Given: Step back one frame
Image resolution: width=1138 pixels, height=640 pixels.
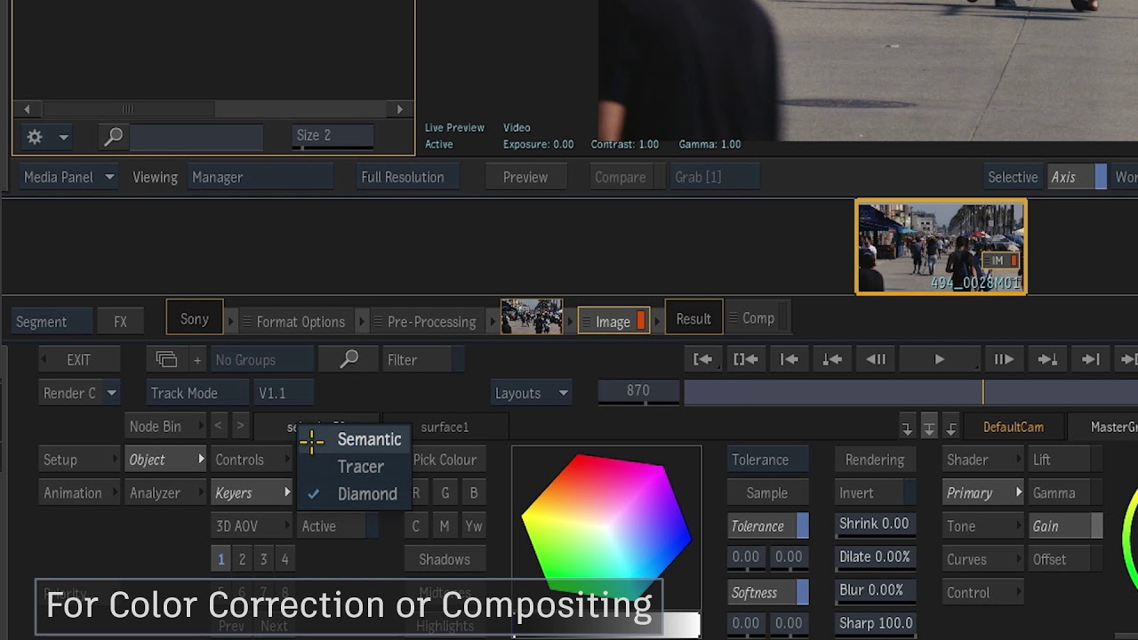Looking at the screenshot, I should click(876, 359).
